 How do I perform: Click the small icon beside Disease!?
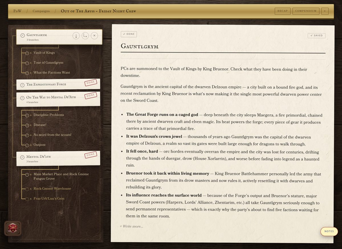(31, 125)
